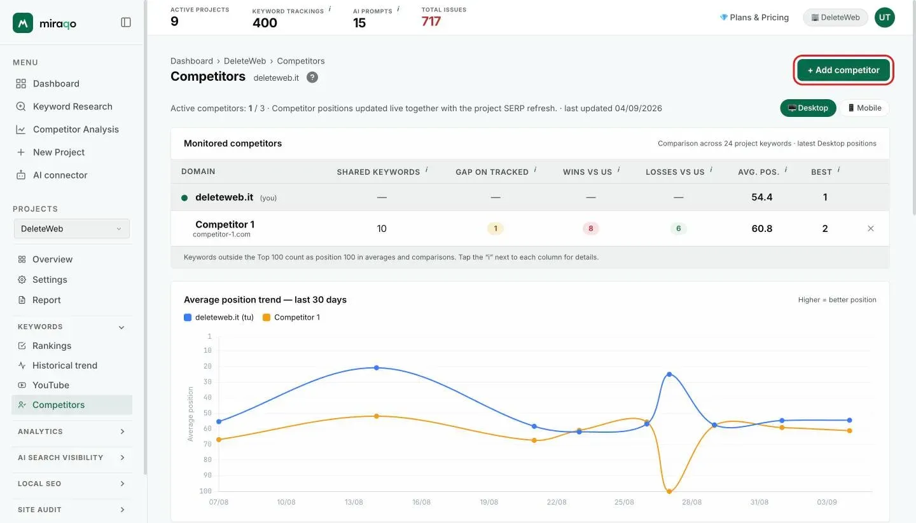Click the AI connector robot icon
This screenshot has width=916, height=523.
(21, 175)
